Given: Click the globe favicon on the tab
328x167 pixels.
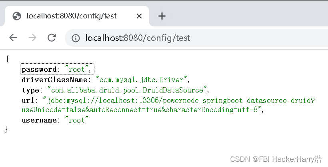Looking at the screenshot, I should point(17,16).
